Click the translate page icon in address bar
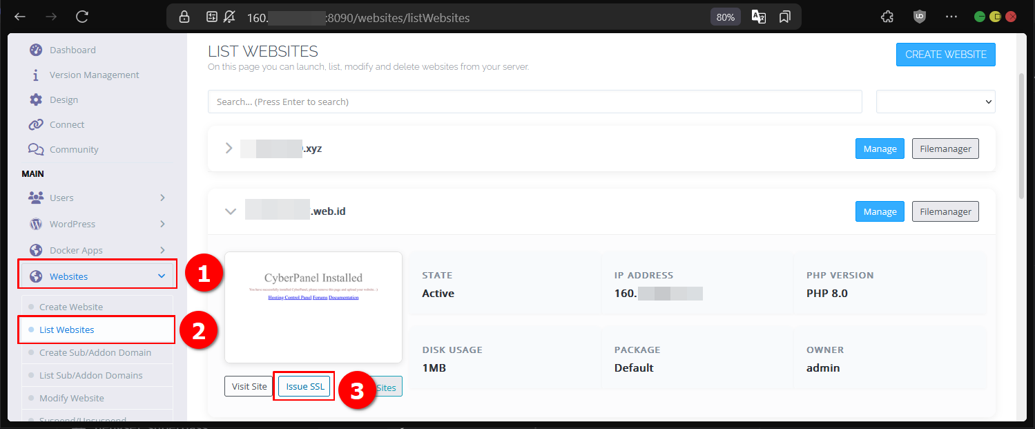The image size is (1035, 429). tap(758, 17)
